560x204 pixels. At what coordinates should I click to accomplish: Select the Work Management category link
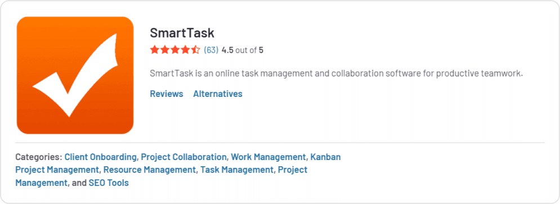268,157
